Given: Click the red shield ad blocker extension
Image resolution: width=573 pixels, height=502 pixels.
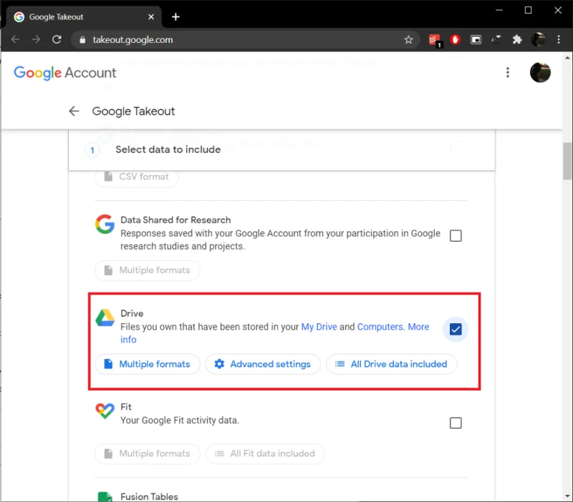Looking at the screenshot, I should click(x=455, y=39).
